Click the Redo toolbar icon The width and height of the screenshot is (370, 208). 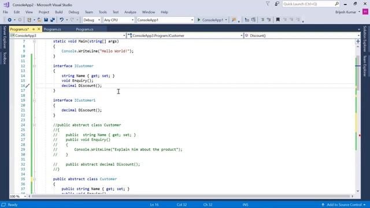tap(72, 20)
